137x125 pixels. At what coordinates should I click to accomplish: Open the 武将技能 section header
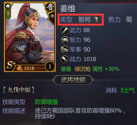pos(73,80)
